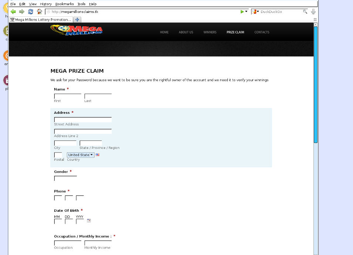Click the Occupation input field
Viewport: 353px width, 255px height.
(68, 243)
